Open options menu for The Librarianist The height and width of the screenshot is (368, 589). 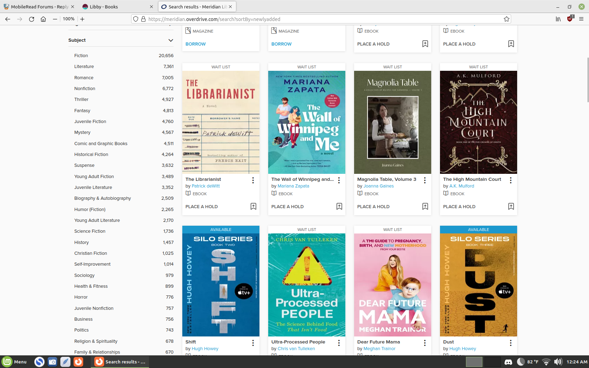(x=253, y=180)
